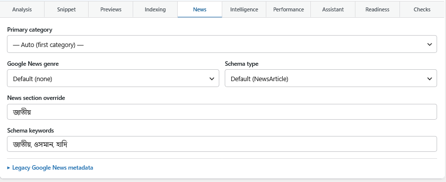Click the News tab
Image resolution: width=446 pixels, height=182 pixels.
199,9
